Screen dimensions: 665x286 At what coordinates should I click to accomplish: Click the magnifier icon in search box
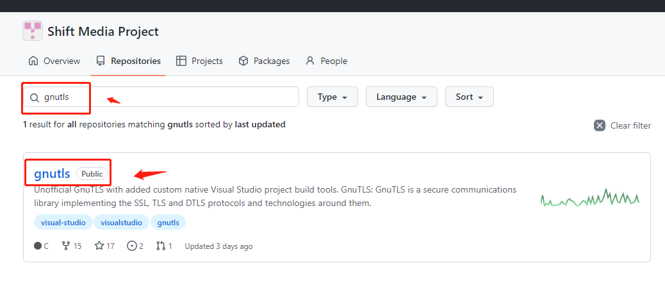tap(35, 97)
